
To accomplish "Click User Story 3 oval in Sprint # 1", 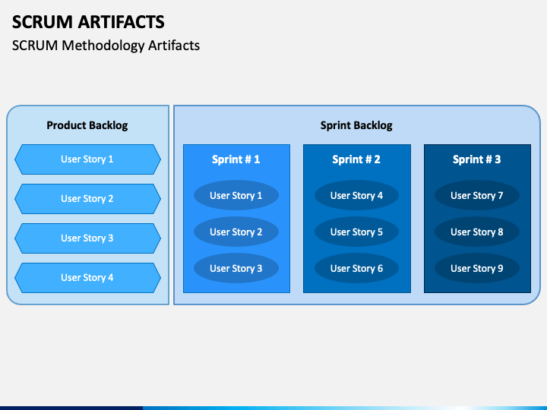I will [x=236, y=268].
